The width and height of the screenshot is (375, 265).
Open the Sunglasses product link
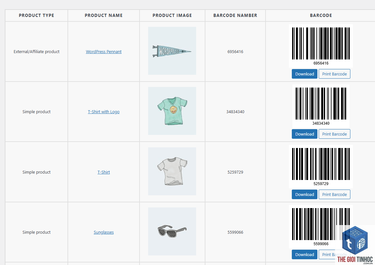(x=104, y=232)
